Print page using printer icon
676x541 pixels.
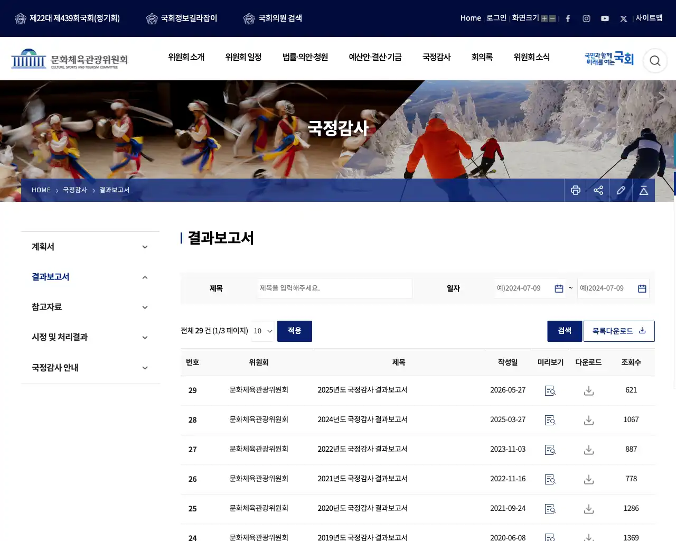pos(576,190)
